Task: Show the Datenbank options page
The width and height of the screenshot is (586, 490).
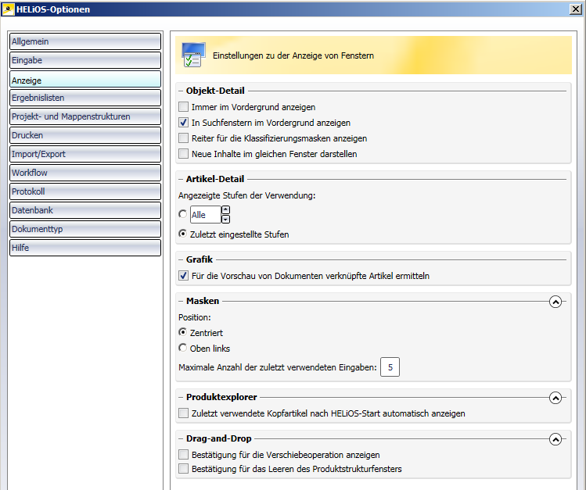Action: tap(85, 210)
